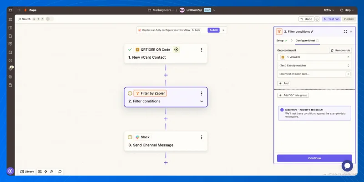Click the magnifier icon in bottom toolbar
Viewport: 364px width, 182px height.
point(60,172)
